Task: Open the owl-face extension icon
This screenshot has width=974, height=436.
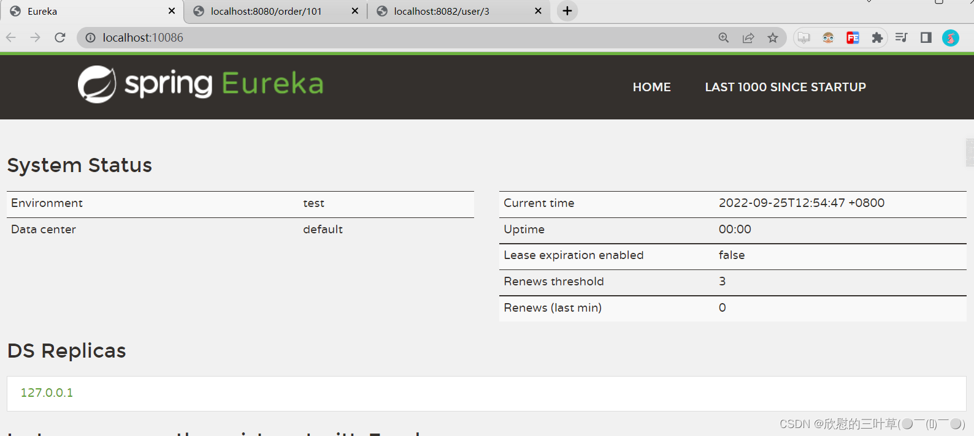Action: 828,37
